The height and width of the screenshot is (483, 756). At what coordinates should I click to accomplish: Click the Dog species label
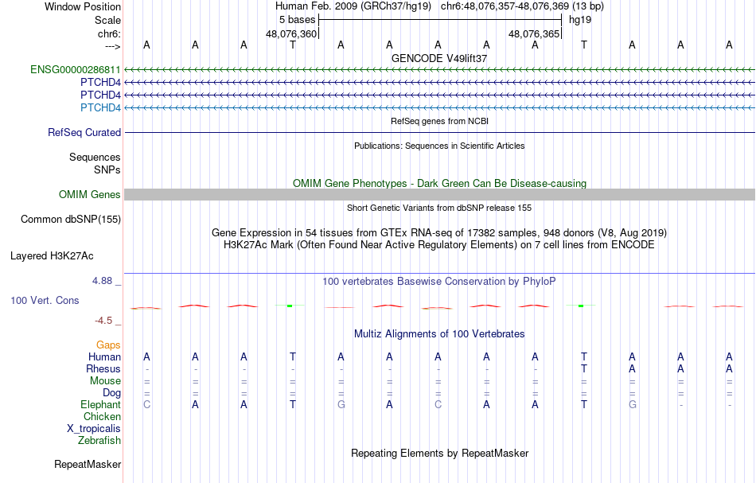[112, 393]
